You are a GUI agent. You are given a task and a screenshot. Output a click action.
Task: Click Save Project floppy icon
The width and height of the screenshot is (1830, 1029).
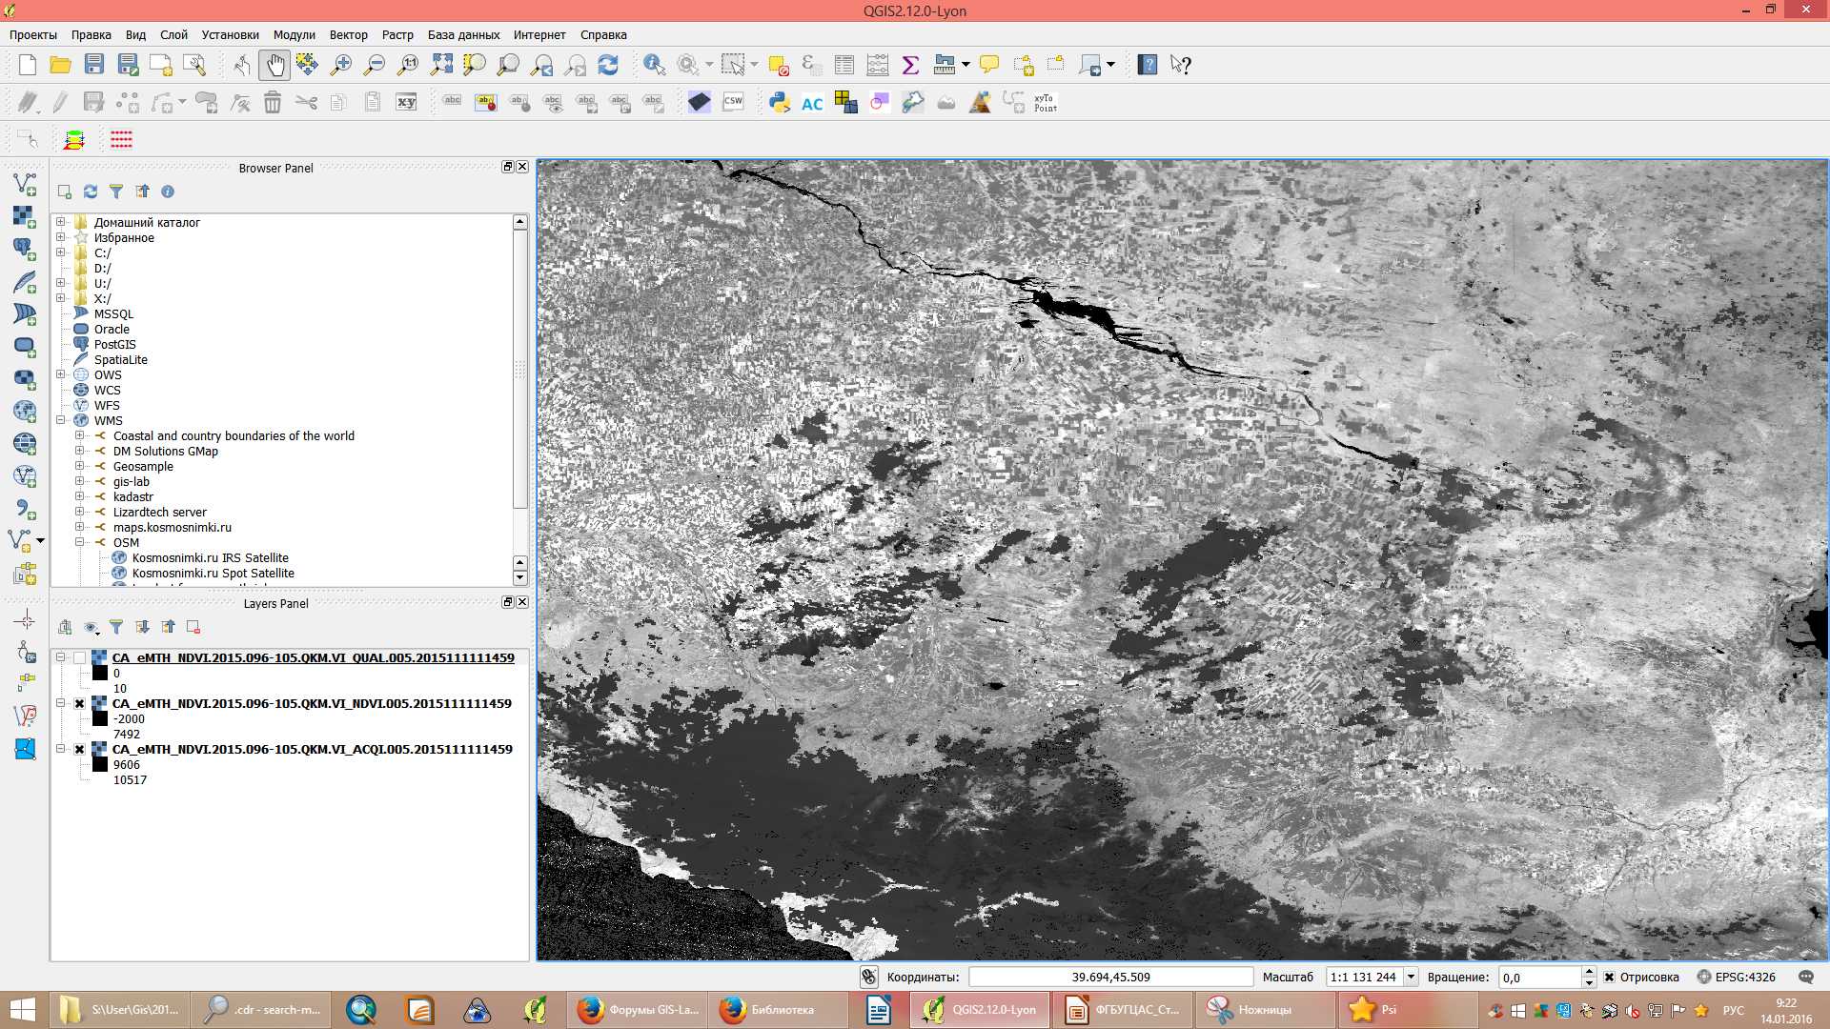[x=93, y=65]
